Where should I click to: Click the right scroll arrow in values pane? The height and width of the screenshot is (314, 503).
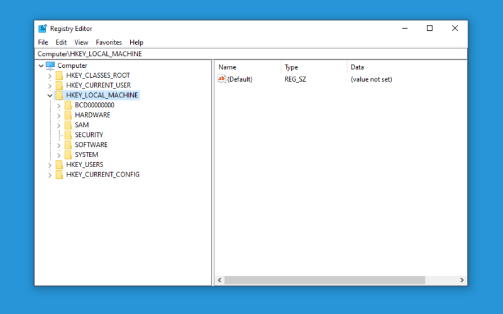point(462,280)
